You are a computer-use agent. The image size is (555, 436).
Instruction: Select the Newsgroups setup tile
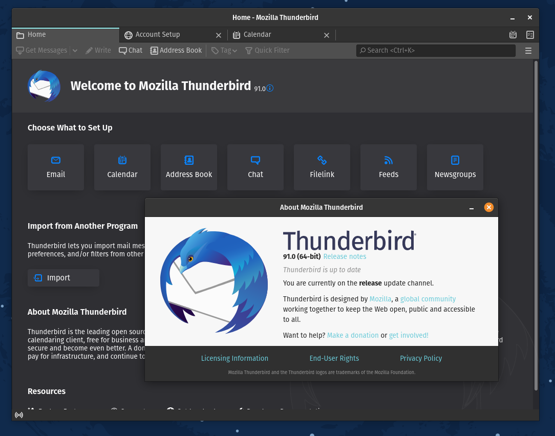tap(455, 167)
